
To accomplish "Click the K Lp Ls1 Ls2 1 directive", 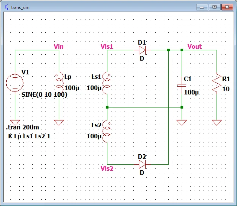I will 29,136.
